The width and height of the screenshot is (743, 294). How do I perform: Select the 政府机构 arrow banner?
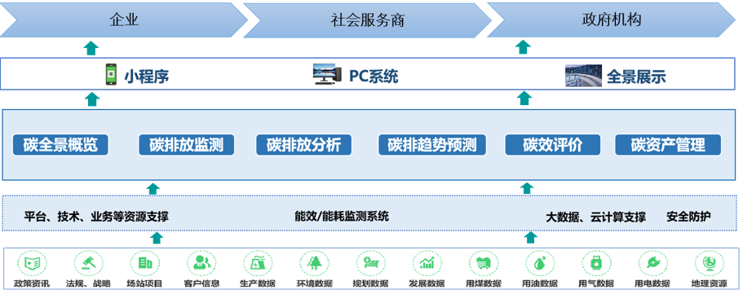[x=611, y=20]
